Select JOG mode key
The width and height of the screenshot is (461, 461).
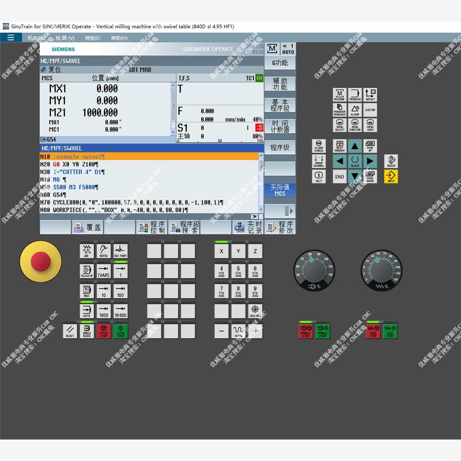tap(87, 251)
